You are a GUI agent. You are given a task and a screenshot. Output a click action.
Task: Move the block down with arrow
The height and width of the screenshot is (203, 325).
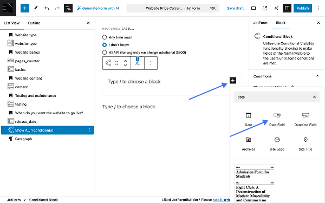(x=125, y=65)
